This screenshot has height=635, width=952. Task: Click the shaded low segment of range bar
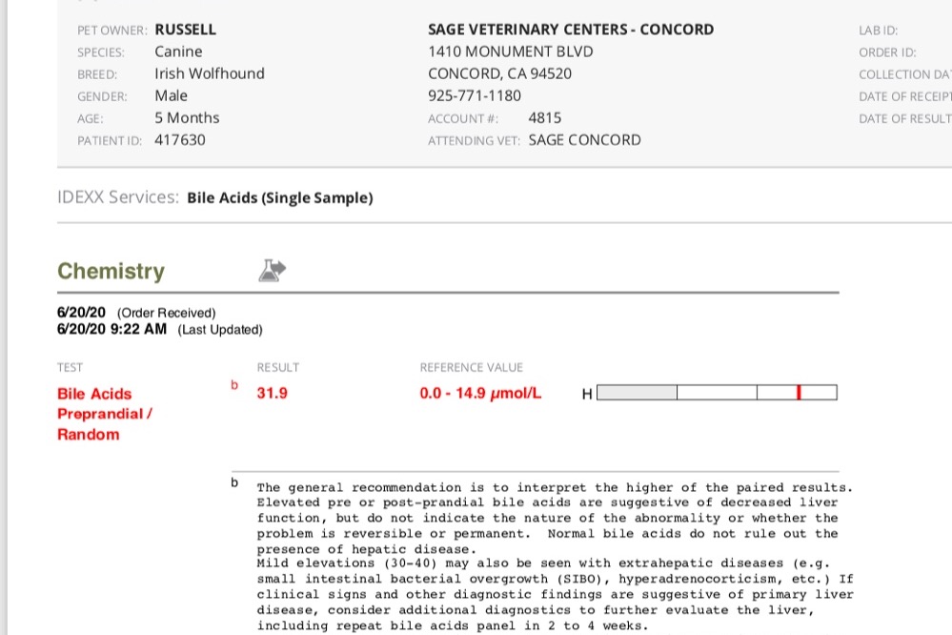tap(637, 393)
